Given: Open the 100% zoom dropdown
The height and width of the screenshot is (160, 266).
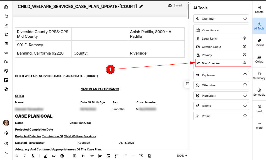Looking at the screenshot, I should pos(182,156).
